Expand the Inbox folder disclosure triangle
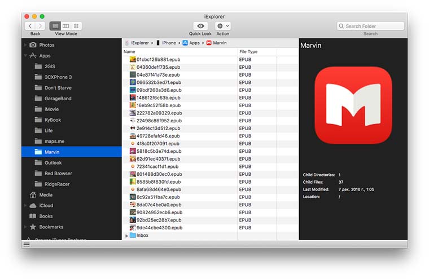 coord(127,236)
